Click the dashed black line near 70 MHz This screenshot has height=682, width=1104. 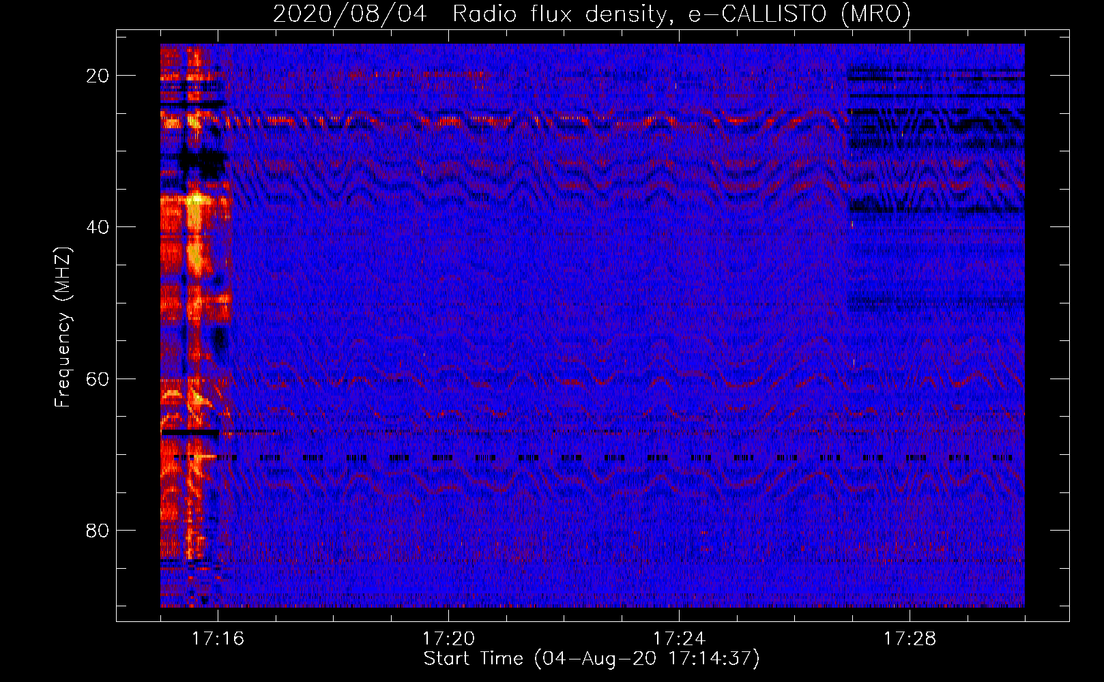[x=594, y=458]
